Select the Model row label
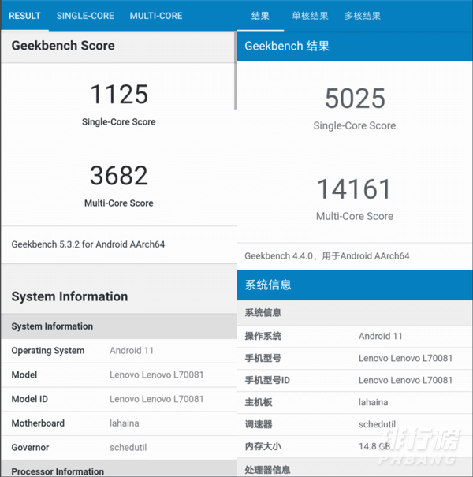The width and height of the screenshot is (473, 477). (x=24, y=375)
